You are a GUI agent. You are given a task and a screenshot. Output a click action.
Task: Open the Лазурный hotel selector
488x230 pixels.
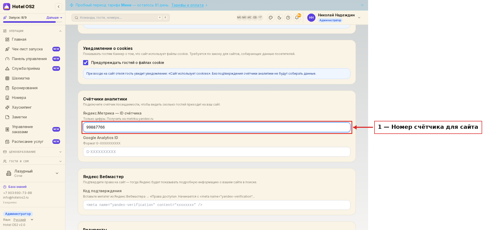pyautogui.click(x=32, y=173)
